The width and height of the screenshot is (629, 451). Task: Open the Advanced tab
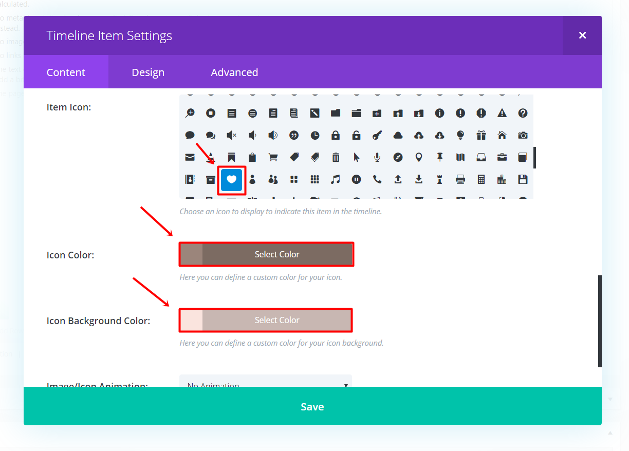coord(234,72)
